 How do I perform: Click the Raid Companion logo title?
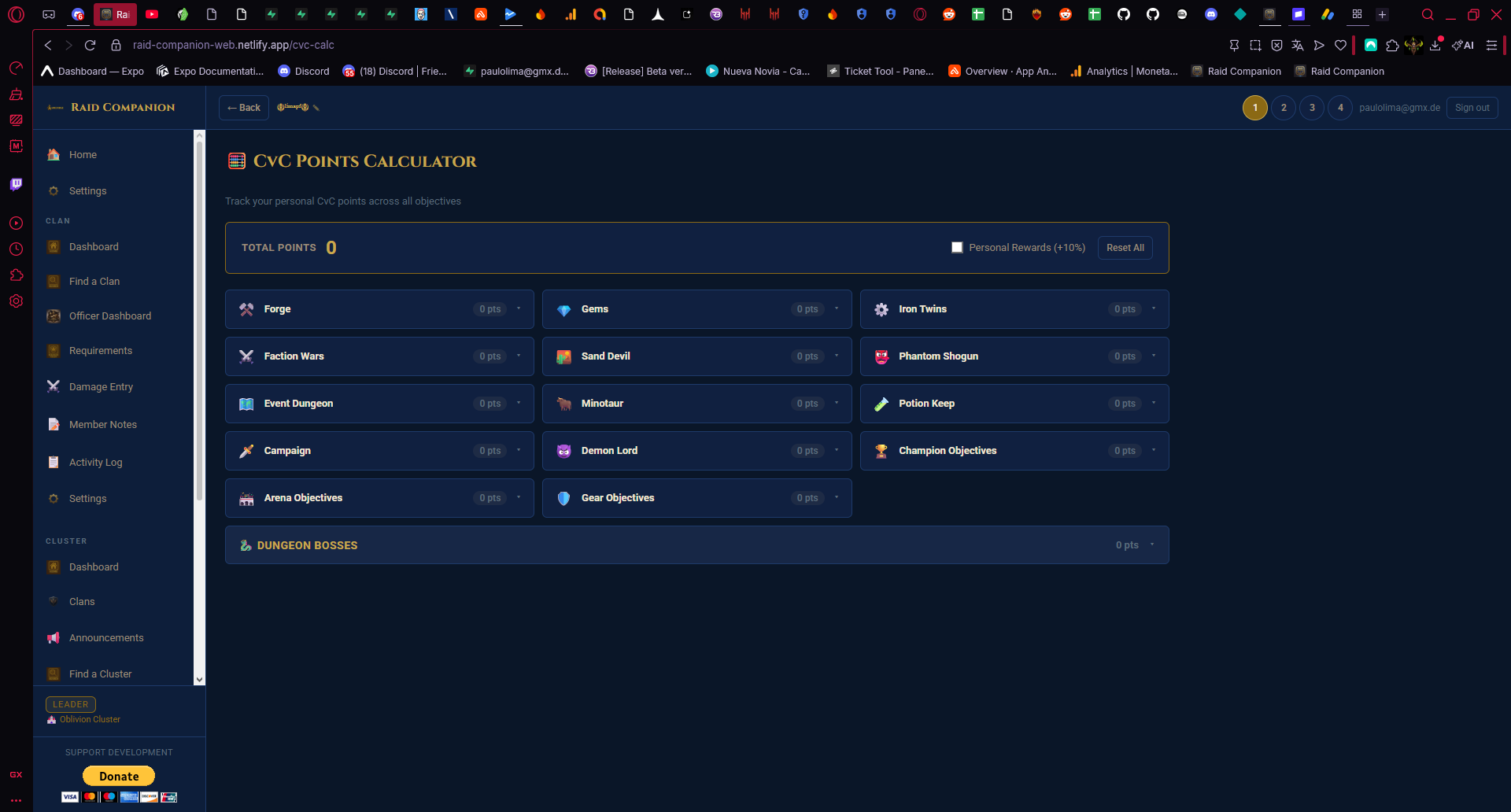[123, 107]
